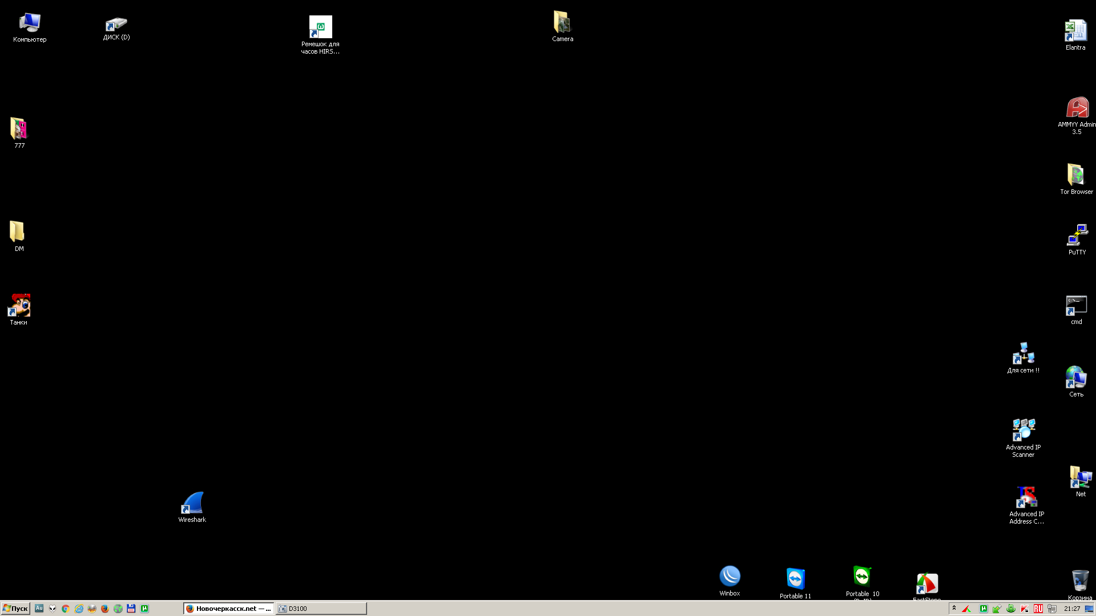Switch to the D3100 taskbar window
The image size is (1096, 616).
click(321, 609)
